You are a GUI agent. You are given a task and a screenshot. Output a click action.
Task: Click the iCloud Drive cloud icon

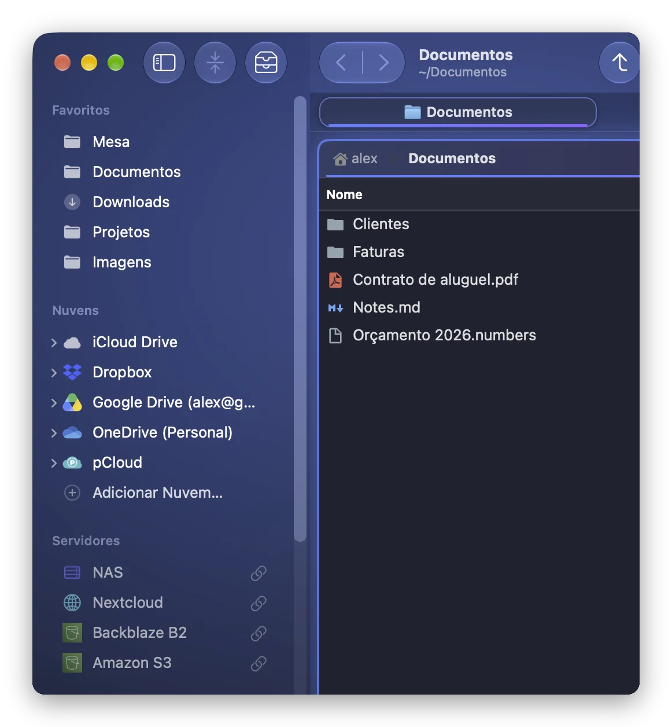pyautogui.click(x=72, y=343)
